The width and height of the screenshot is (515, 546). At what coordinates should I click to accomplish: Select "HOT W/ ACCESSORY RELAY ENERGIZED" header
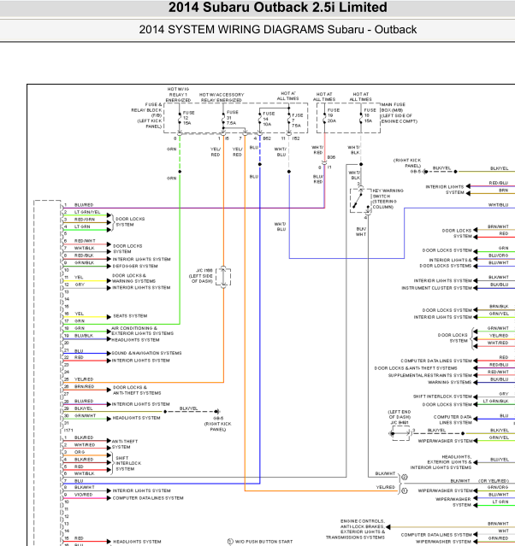[222, 97]
